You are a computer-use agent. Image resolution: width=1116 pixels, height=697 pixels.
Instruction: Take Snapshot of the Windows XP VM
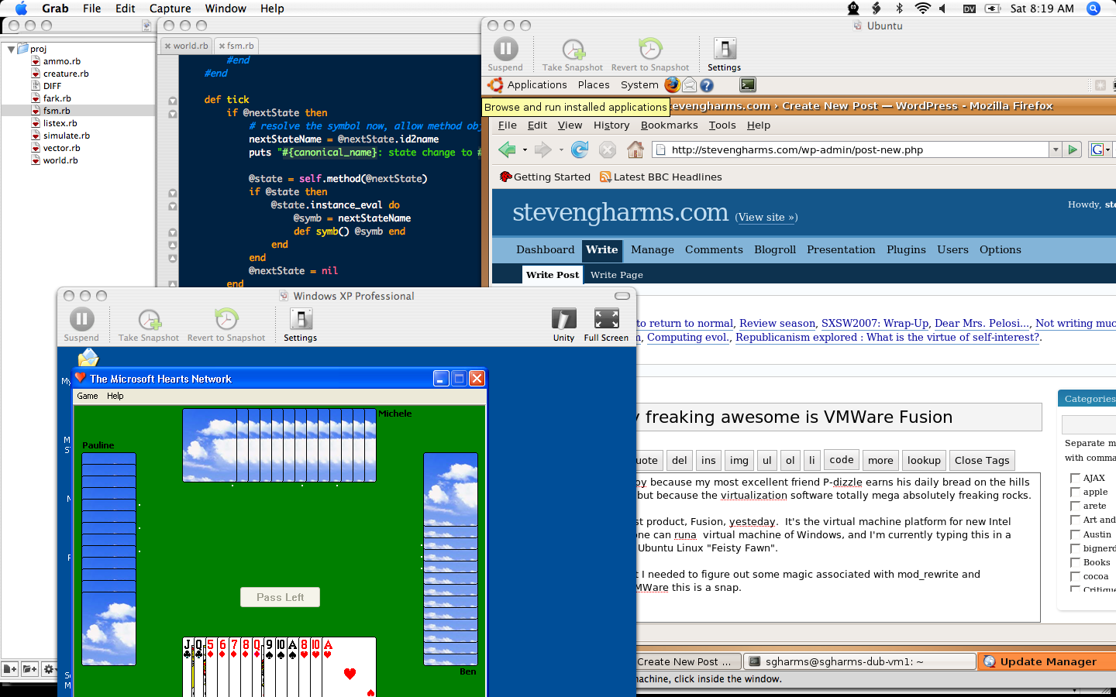click(x=149, y=320)
